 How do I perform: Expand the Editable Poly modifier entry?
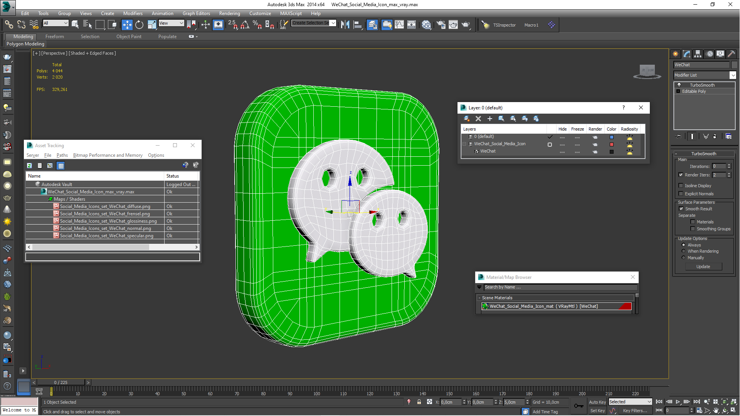[678, 91]
